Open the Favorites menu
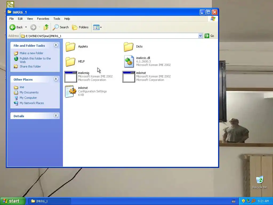This screenshot has height=205, width=273. point(43,19)
